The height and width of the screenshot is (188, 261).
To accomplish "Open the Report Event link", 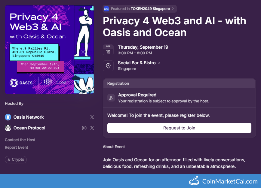I will [x=16, y=147].
